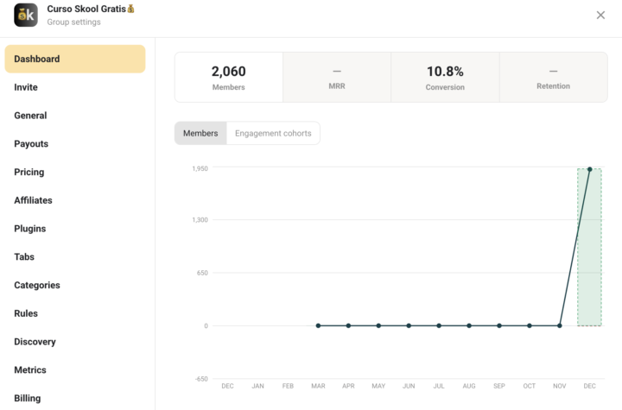Click the Skool group logo icon
This screenshot has height=410, width=622.
[25, 15]
